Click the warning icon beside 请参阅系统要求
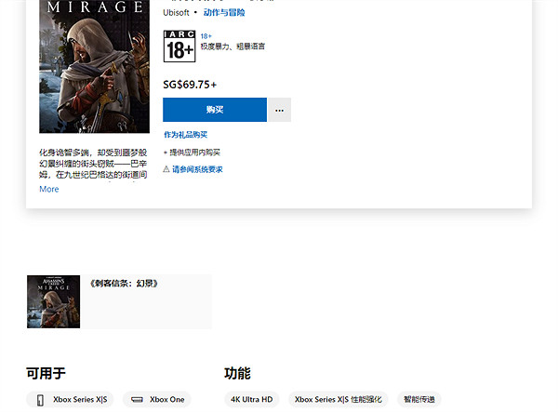The width and height of the screenshot is (558, 412). tap(166, 169)
